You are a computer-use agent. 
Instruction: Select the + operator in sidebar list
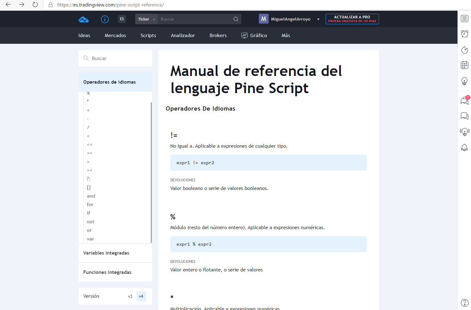click(88, 110)
